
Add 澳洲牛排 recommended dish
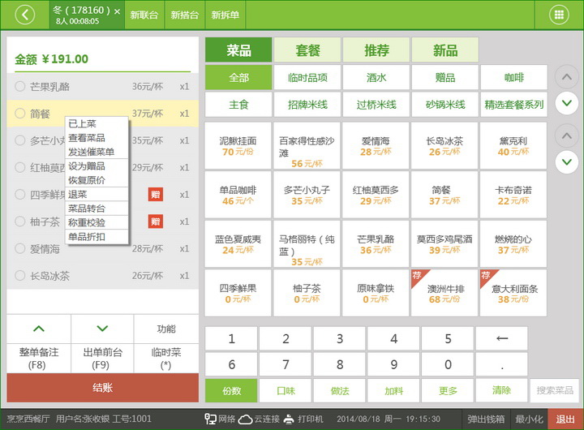point(444,293)
